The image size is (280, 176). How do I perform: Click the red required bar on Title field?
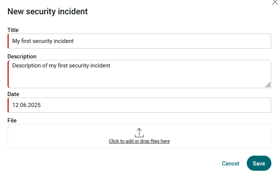(8, 41)
